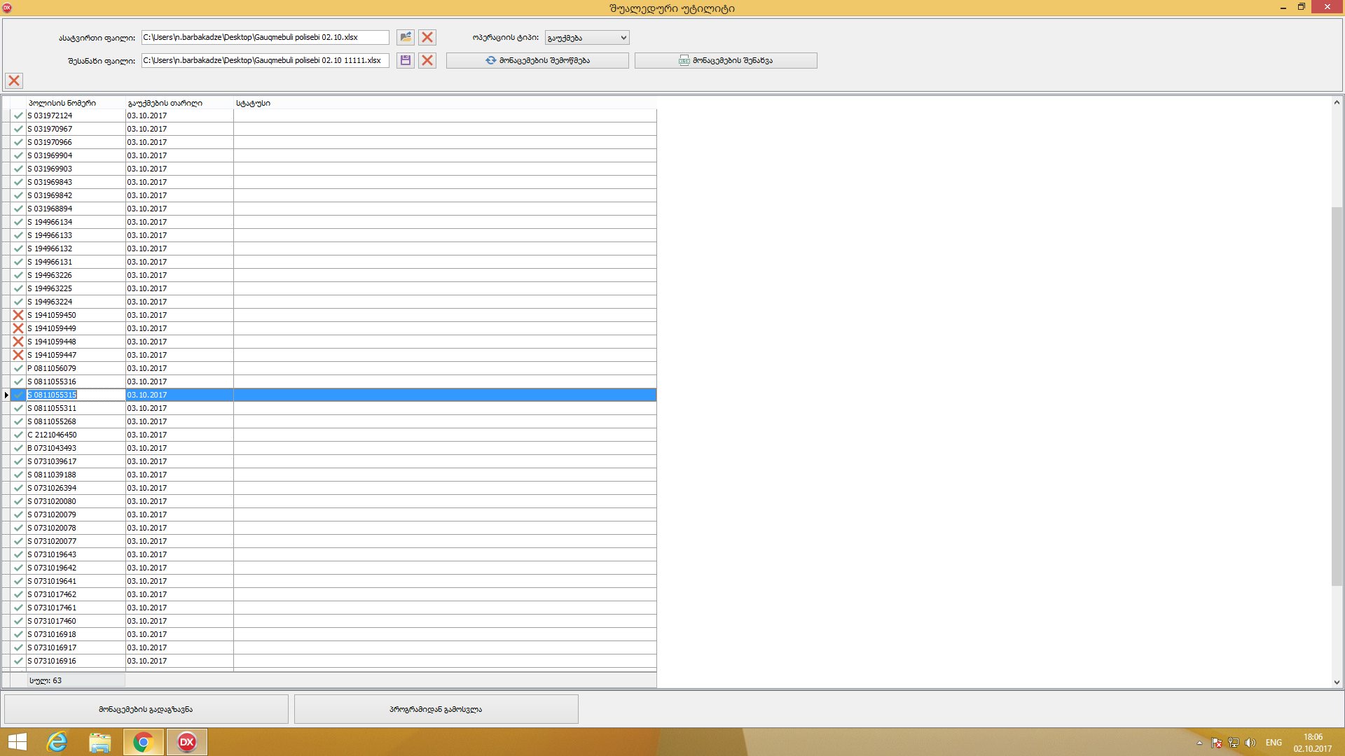The width and height of the screenshot is (1345, 756).
Task: Clear the source file path with red X
Action: coord(427,37)
